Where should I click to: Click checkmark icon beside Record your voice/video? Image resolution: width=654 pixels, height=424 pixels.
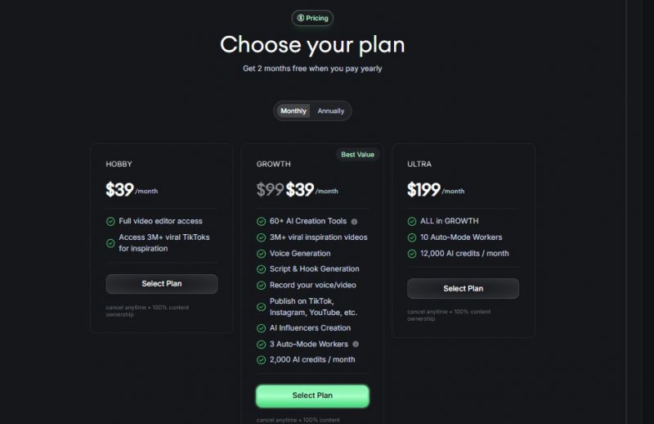pyautogui.click(x=261, y=286)
